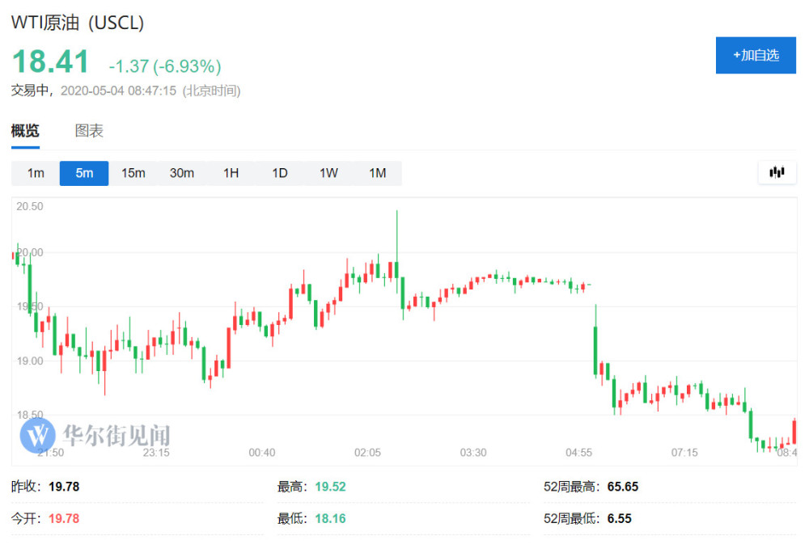
Task: Click the 18.41 current price
Action: [50, 61]
